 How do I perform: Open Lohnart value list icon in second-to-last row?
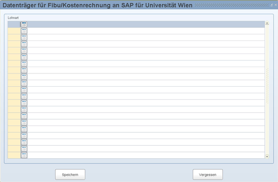(24, 149)
